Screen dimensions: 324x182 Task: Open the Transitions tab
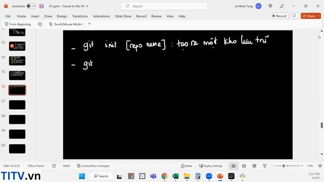coord(80,16)
